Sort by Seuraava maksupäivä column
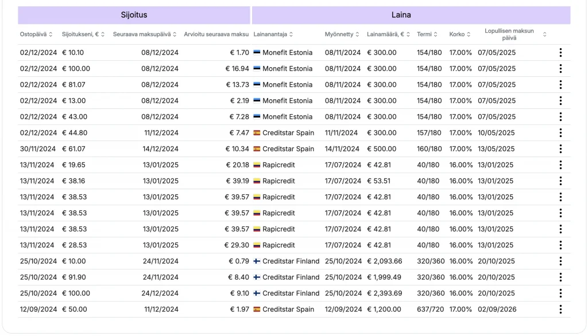 [145, 34]
